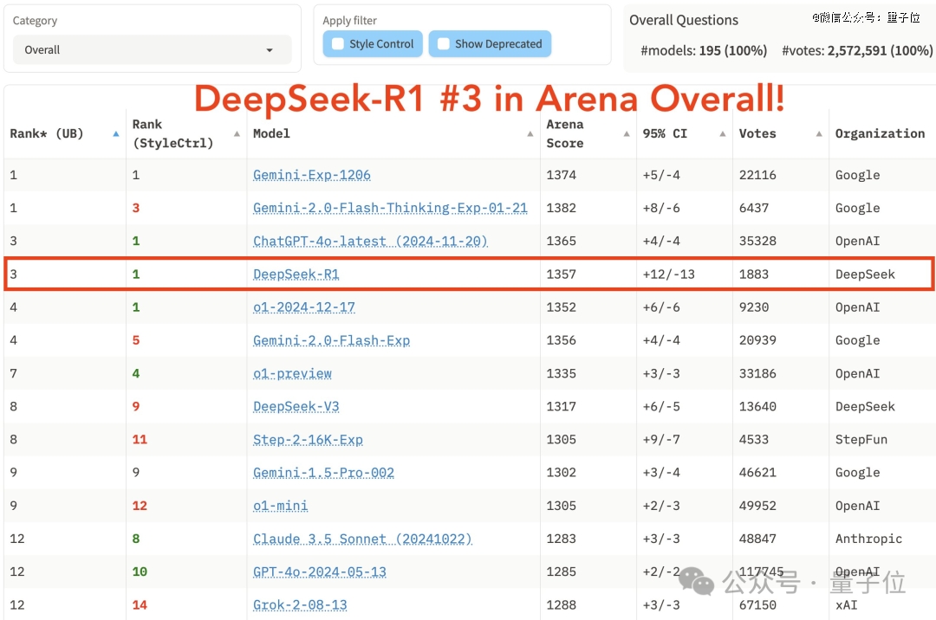Viewport: 936px width, 620px height.
Task: Click the votes value 9230
Action: [x=754, y=307]
